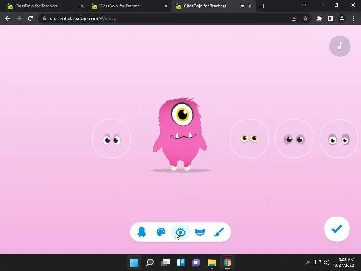Open the color palette option
The image size is (361, 271).
(x=161, y=232)
